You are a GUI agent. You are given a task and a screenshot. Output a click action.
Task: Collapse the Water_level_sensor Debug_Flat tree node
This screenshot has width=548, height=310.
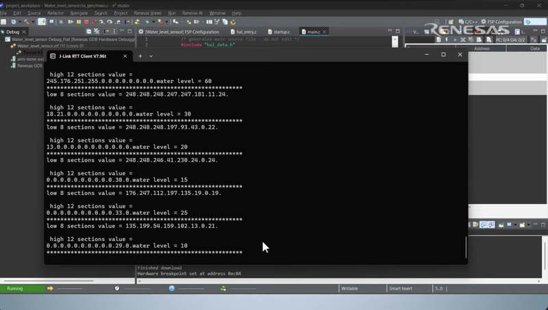coord(2,40)
